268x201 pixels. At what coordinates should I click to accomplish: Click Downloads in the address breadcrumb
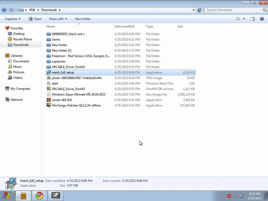pos(49,10)
